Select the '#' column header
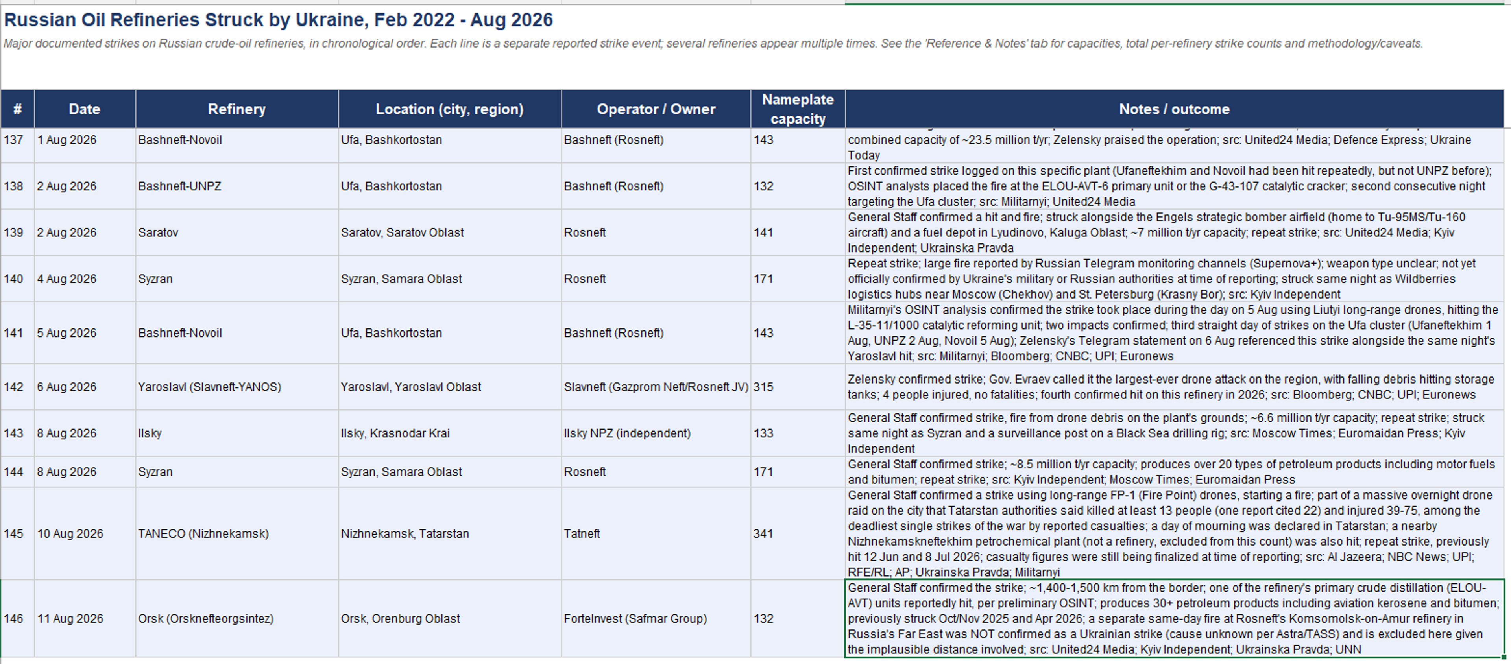Image resolution: width=1511 pixels, height=664 pixels. [18, 109]
